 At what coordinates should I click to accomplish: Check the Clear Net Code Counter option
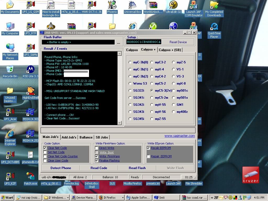click(x=45, y=157)
